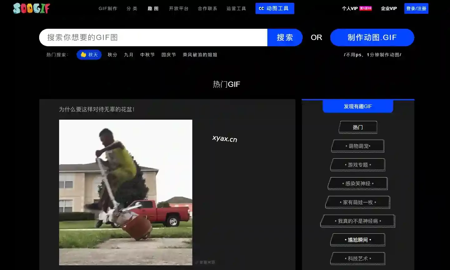Screen dimensions: 450x270
Task: Open the flowerpot scooter GIF thumbnail
Action: click(x=126, y=192)
